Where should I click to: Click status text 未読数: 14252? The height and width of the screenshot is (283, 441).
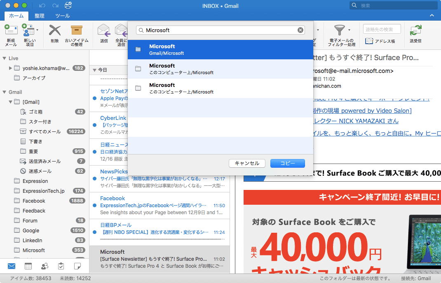tap(75, 278)
